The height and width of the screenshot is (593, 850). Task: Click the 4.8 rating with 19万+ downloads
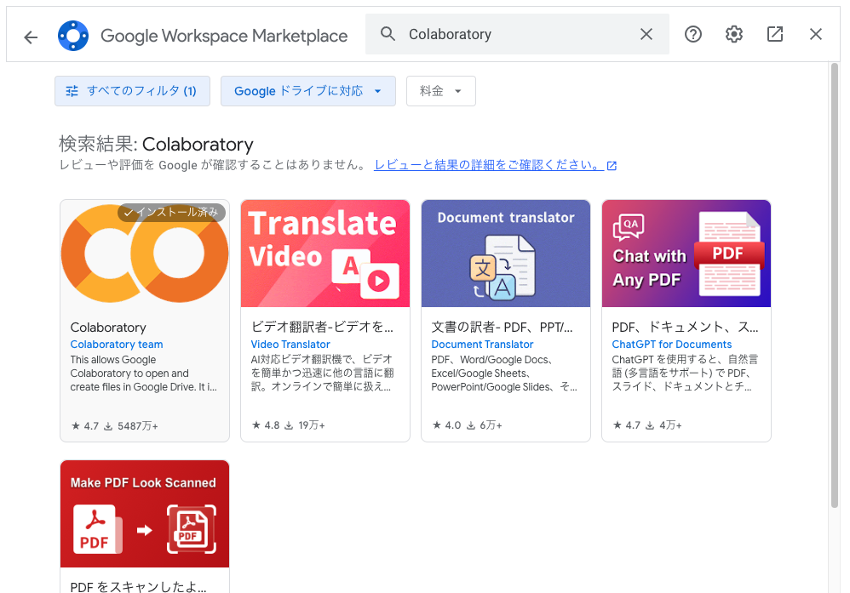coord(289,425)
